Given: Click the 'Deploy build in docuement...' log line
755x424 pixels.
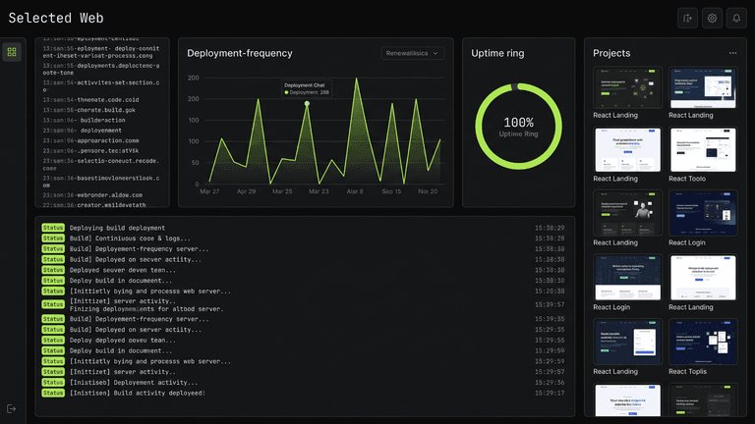Looking at the screenshot, I should 120,281.
